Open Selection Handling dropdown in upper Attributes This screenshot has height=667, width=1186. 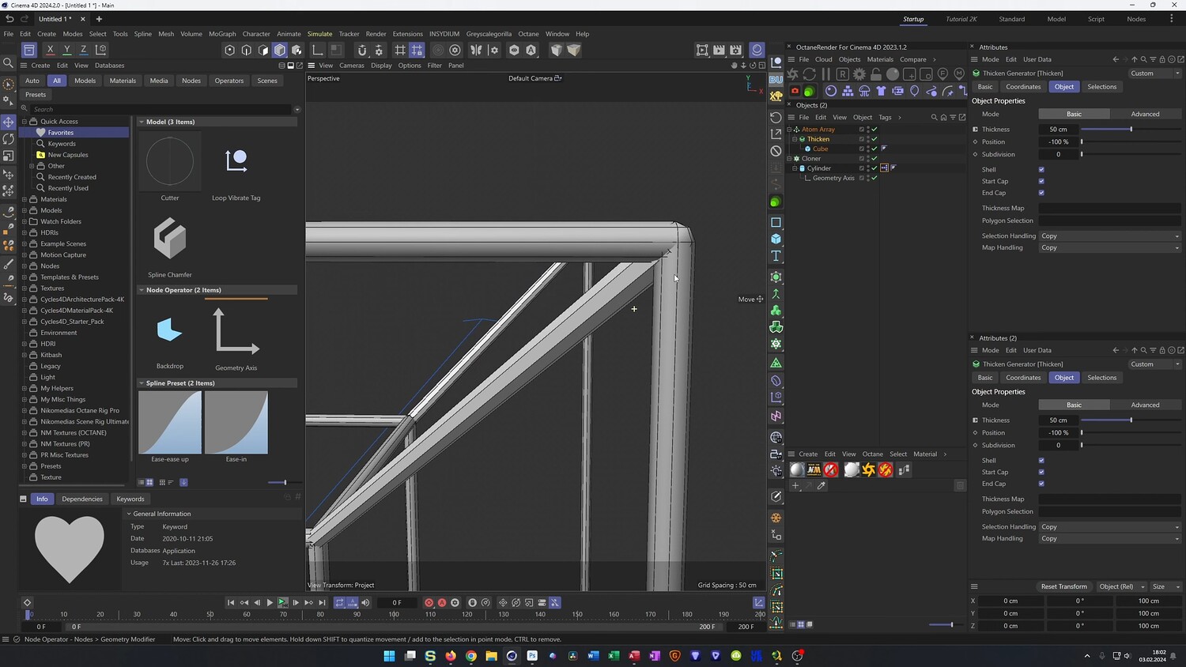1110,236
